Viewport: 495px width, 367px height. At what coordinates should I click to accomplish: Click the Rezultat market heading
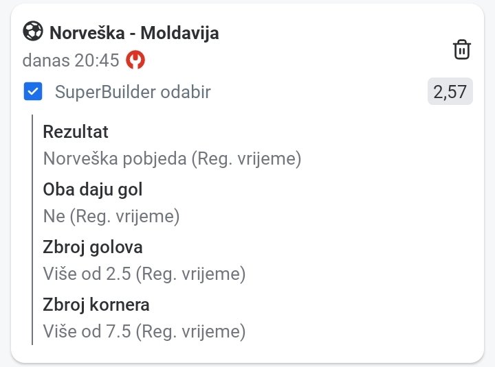pyautogui.click(x=76, y=132)
